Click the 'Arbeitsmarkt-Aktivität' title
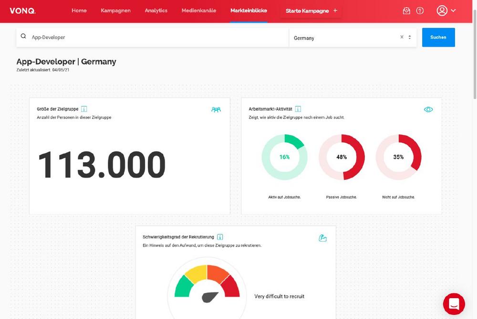Image resolution: width=477 pixels, height=319 pixels. click(270, 109)
